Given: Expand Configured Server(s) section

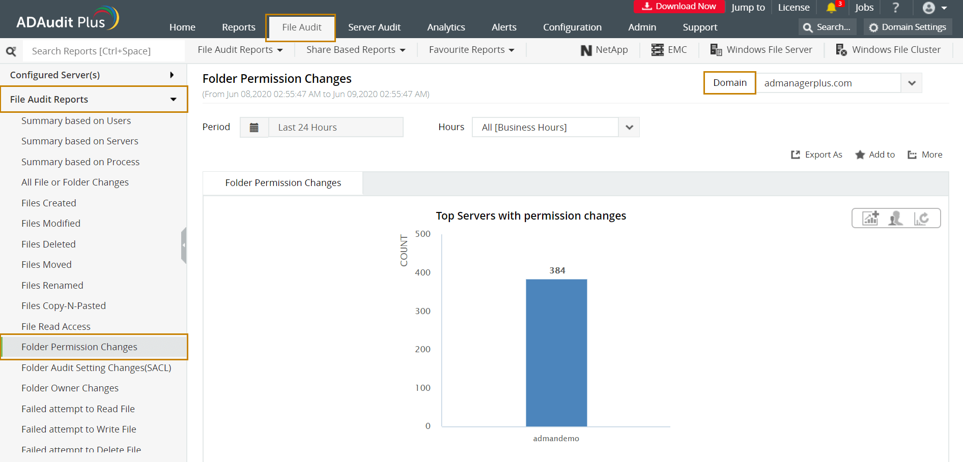Looking at the screenshot, I should (94, 75).
